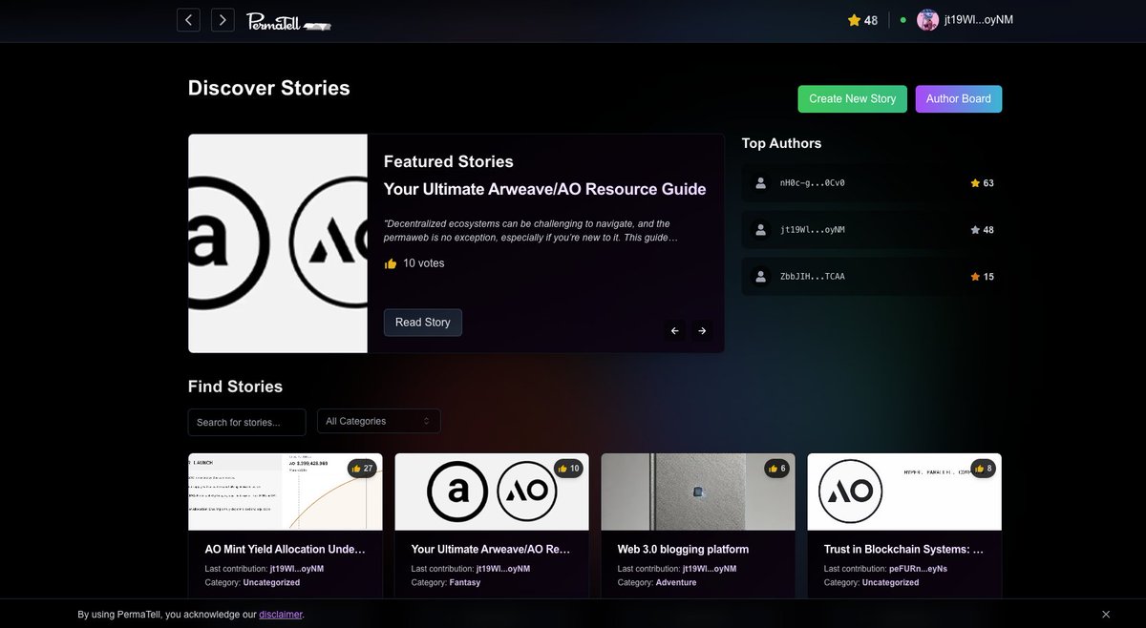Click the forward navigation arrow icon

coord(223,19)
